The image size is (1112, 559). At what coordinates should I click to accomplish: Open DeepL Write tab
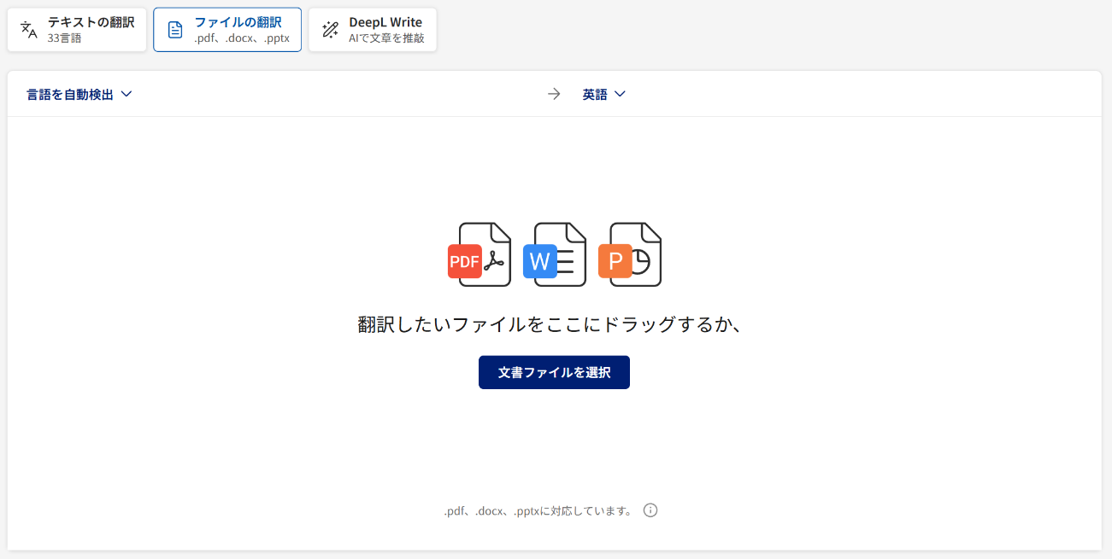pyautogui.click(x=373, y=30)
